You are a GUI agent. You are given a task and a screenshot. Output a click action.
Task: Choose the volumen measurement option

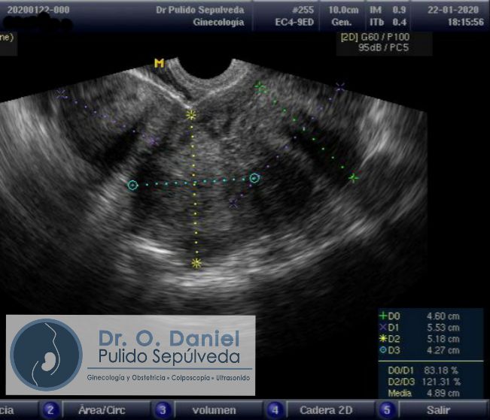214,410
